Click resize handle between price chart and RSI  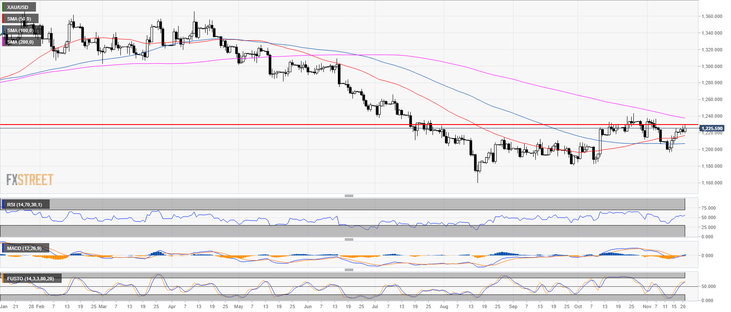pos(349,196)
